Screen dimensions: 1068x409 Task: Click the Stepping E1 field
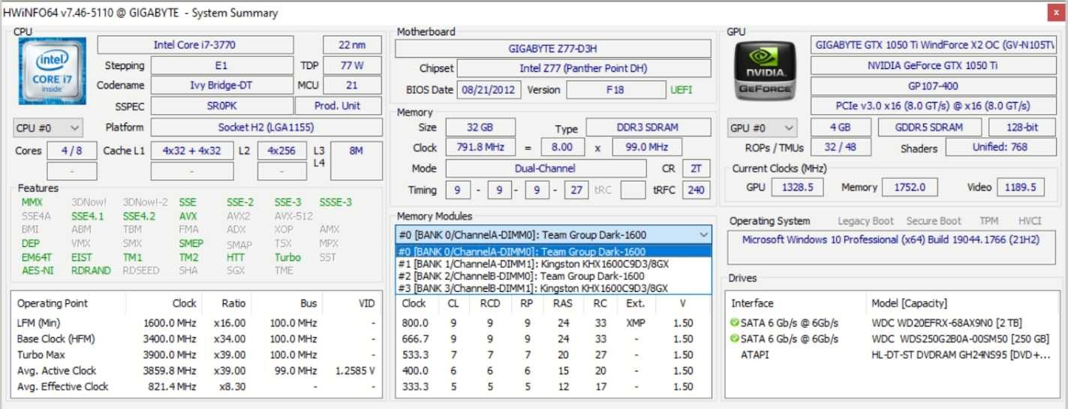click(x=221, y=66)
